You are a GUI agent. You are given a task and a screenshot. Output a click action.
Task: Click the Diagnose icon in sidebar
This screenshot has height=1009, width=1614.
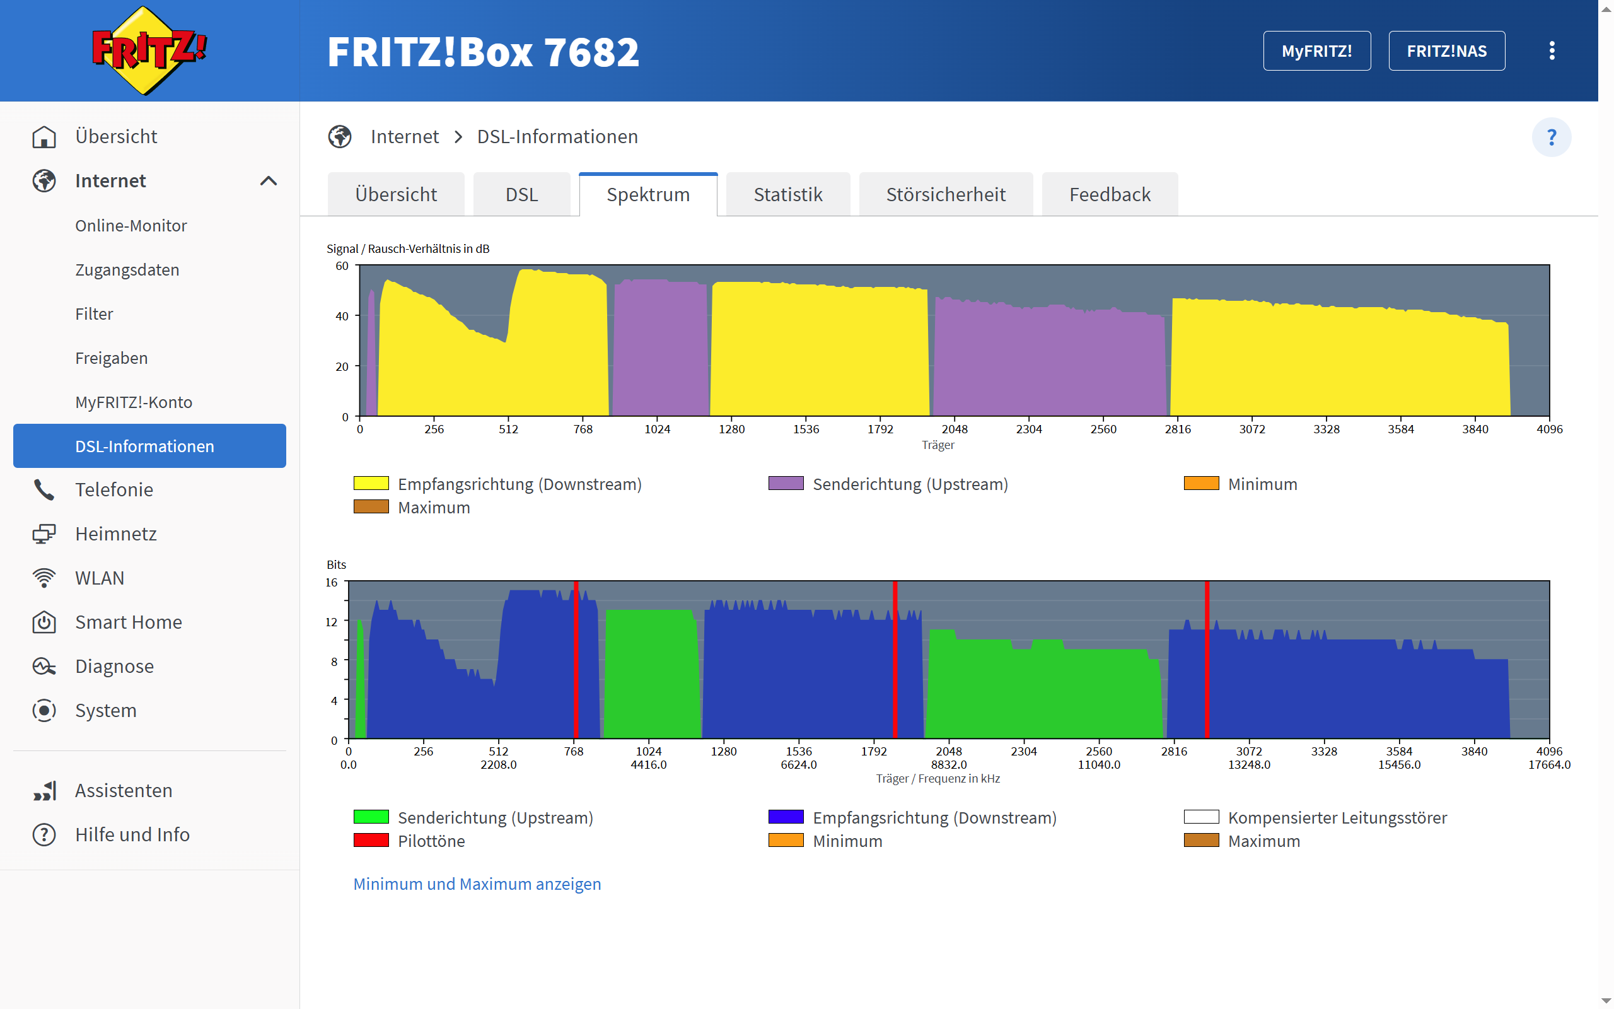44,666
